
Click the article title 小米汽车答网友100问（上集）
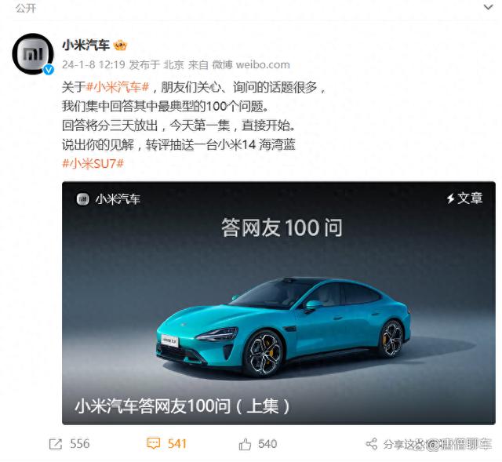[x=182, y=406]
